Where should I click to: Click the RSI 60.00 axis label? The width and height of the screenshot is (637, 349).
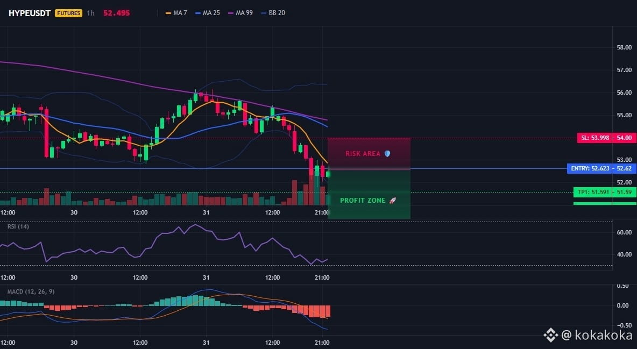[x=624, y=232]
